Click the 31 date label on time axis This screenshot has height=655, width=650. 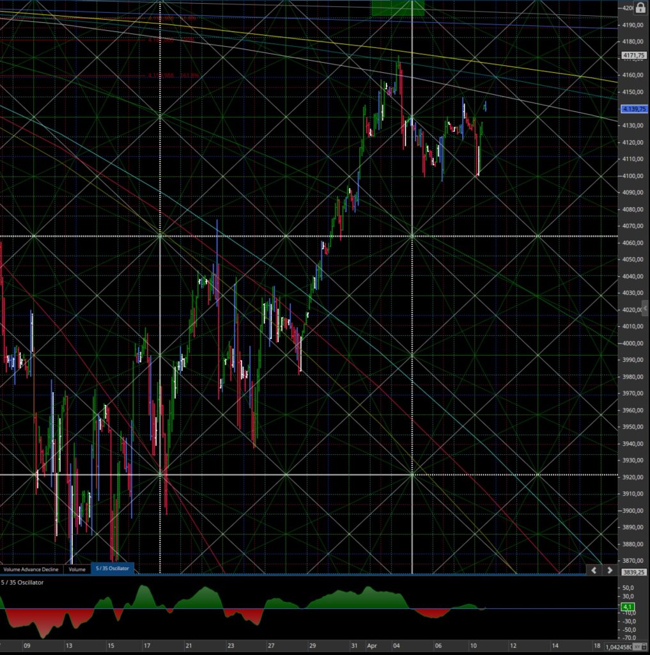point(354,646)
